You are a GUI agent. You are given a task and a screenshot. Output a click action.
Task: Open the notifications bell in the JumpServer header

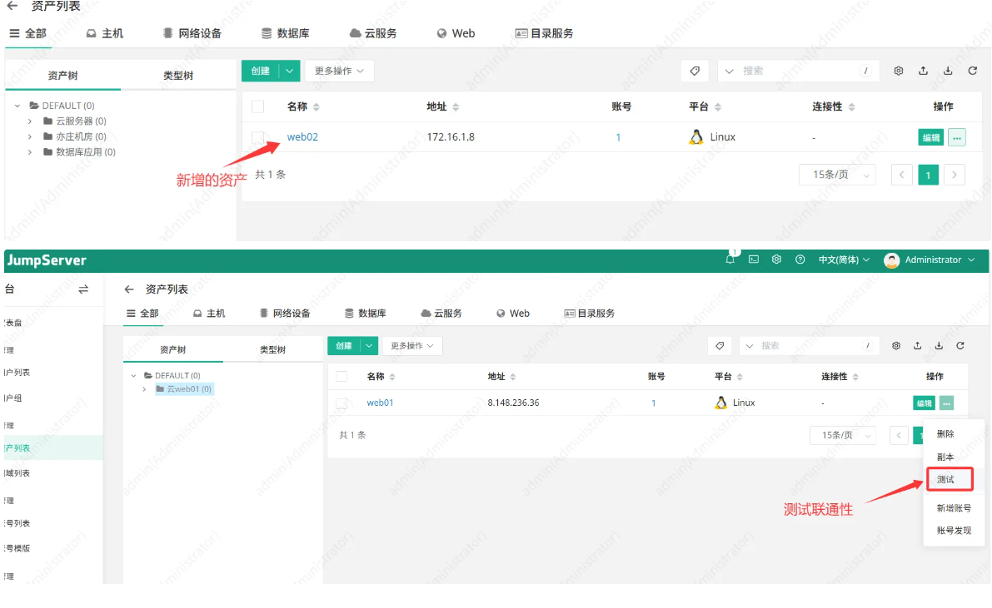pyautogui.click(x=730, y=260)
